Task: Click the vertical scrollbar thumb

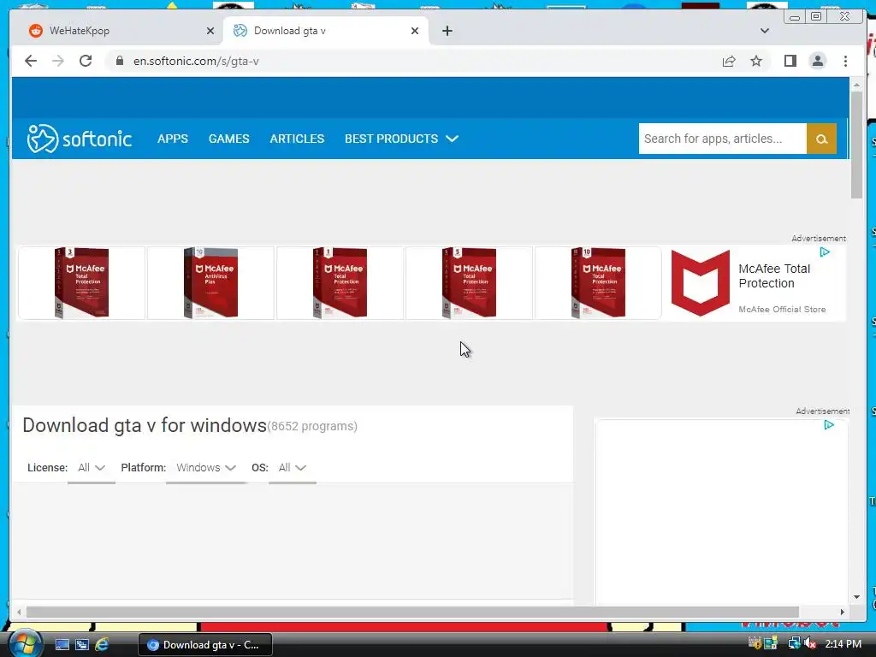Action: pyautogui.click(x=856, y=144)
